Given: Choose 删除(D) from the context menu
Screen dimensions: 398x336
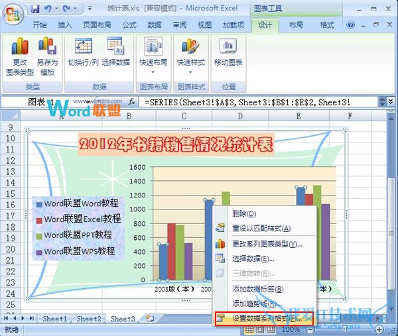Looking at the screenshot, I should coord(265,214).
